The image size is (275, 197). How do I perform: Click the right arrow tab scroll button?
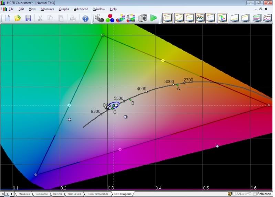point(12,194)
